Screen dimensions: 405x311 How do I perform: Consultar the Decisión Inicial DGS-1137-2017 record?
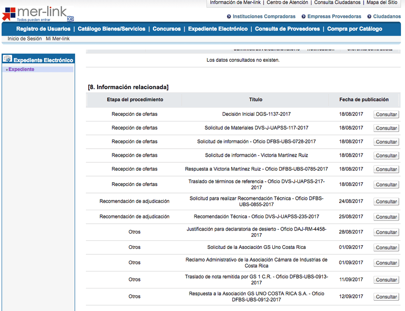[386, 114]
